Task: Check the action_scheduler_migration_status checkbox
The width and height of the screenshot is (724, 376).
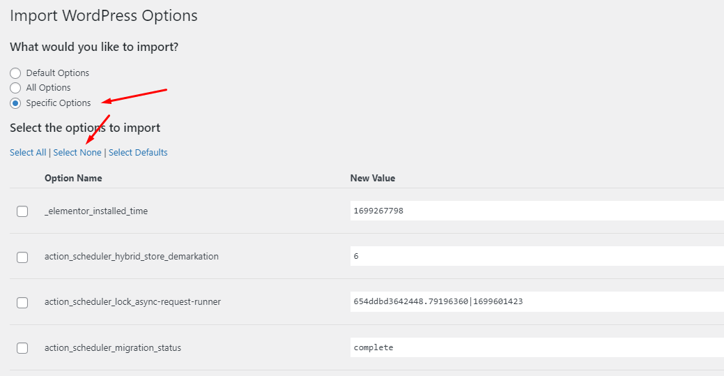Action: click(22, 348)
